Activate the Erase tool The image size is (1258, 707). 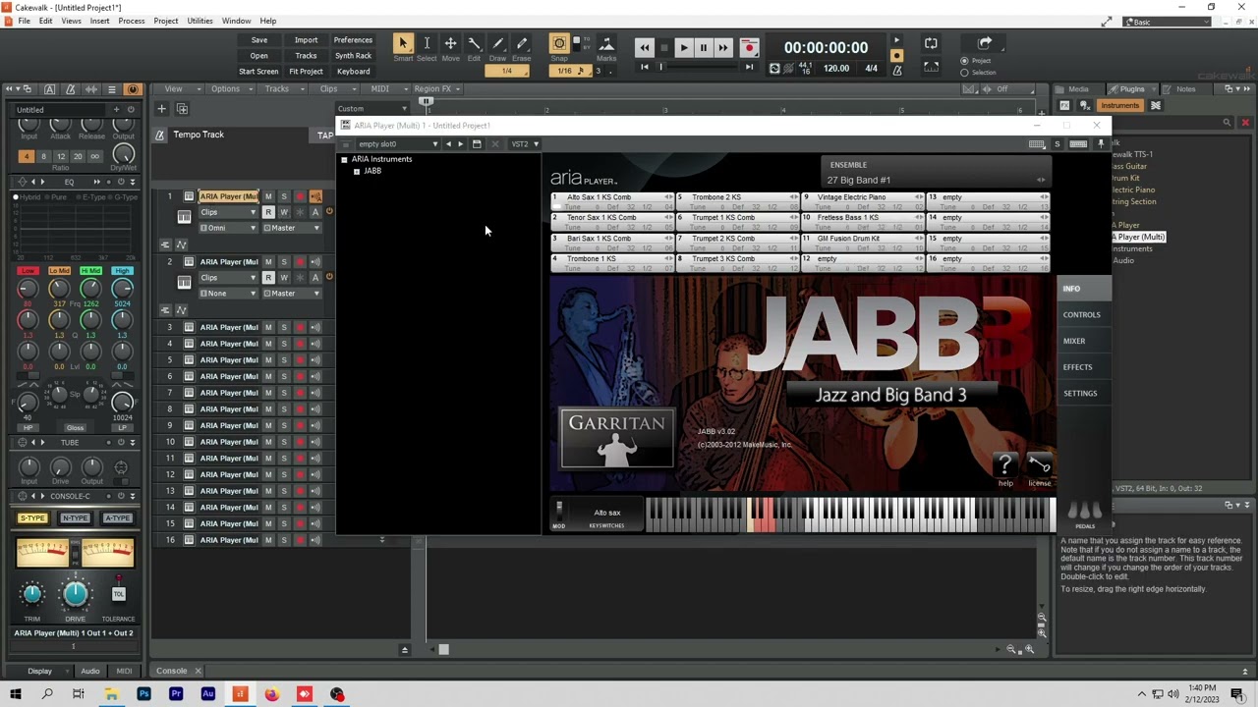(x=522, y=43)
